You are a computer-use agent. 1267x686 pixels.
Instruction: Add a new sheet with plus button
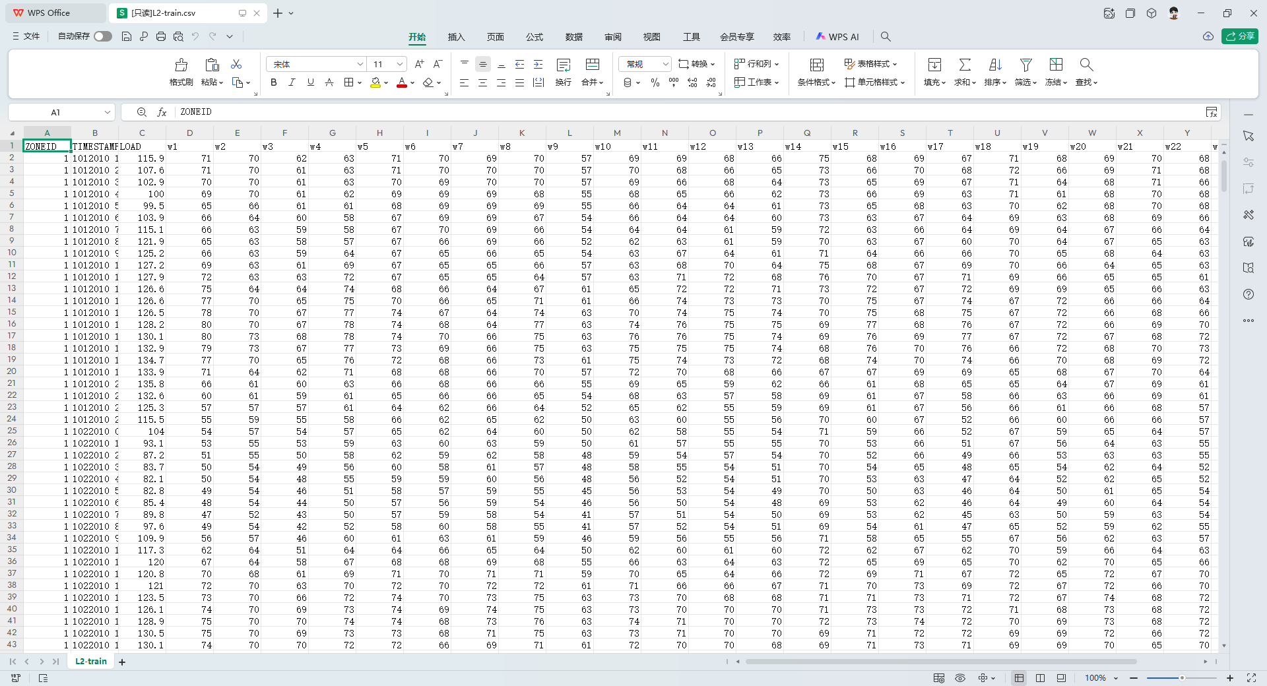pos(122,662)
